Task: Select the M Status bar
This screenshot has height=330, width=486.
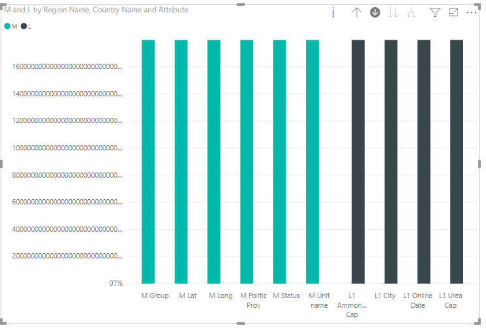Action: [280, 161]
